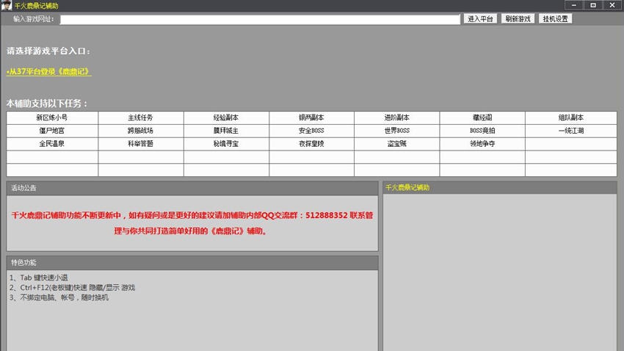Select the 进阶副本 table cell
The image size is (624, 351).
396,117
